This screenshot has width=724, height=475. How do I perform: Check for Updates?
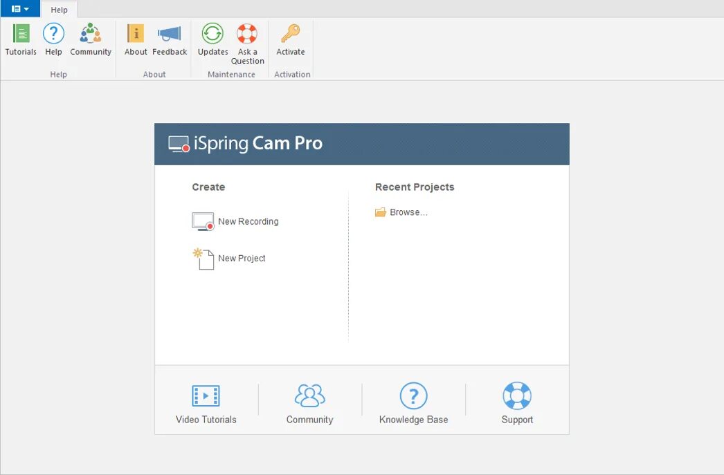(213, 39)
